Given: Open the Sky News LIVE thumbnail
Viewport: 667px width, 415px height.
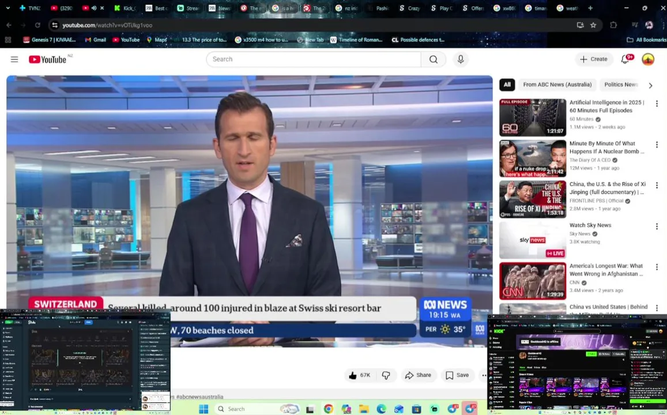Looking at the screenshot, I should click(533, 240).
